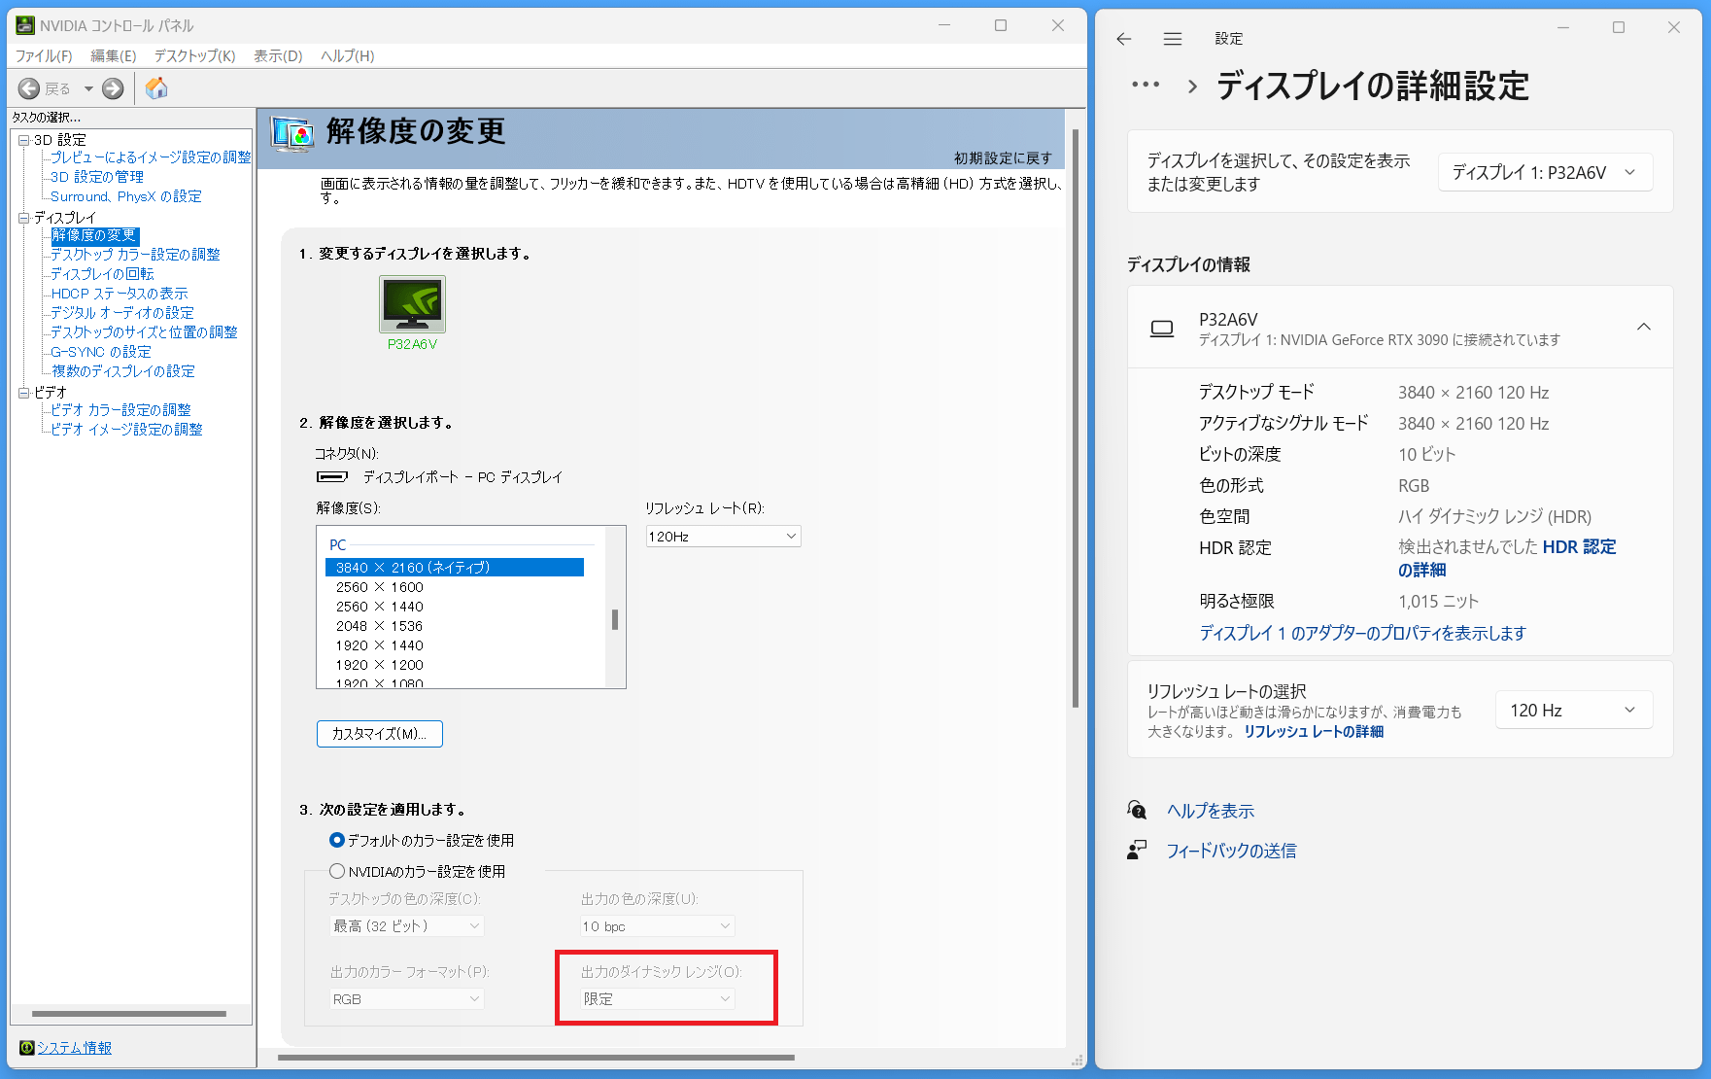Screen dimensions: 1711x1079
Task: Open the 120 Hz refresh rate dropdown in Settings
Action: click(x=1574, y=711)
